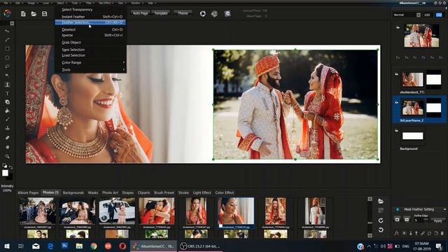This screenshot has width=448, height=252.
Task: Move the layer up with the up arrow icon
Action: 416,233
